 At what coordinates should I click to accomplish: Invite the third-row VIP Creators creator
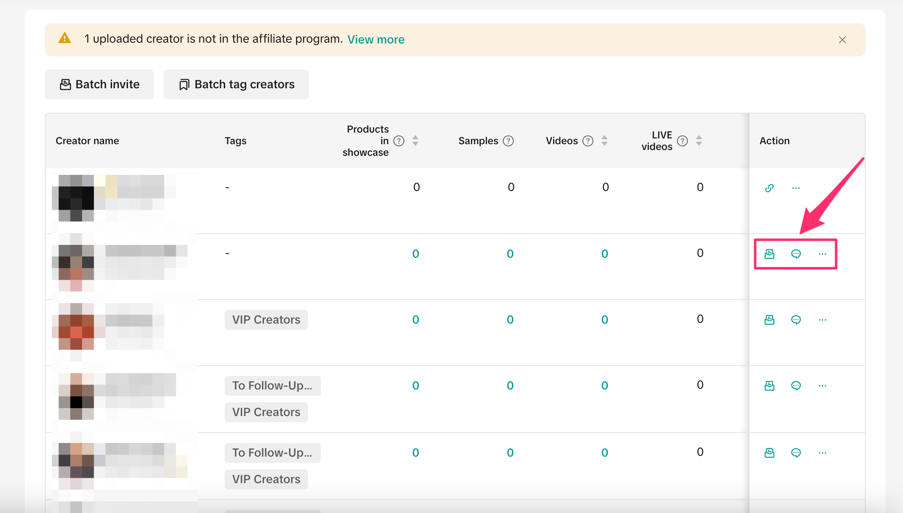769,320
